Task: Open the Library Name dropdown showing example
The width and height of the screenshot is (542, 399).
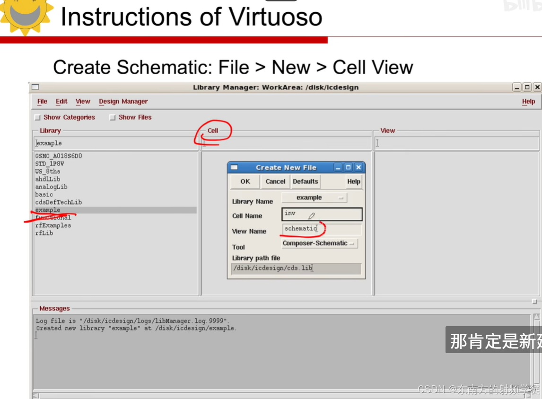Action: click(x=314, y=198)
